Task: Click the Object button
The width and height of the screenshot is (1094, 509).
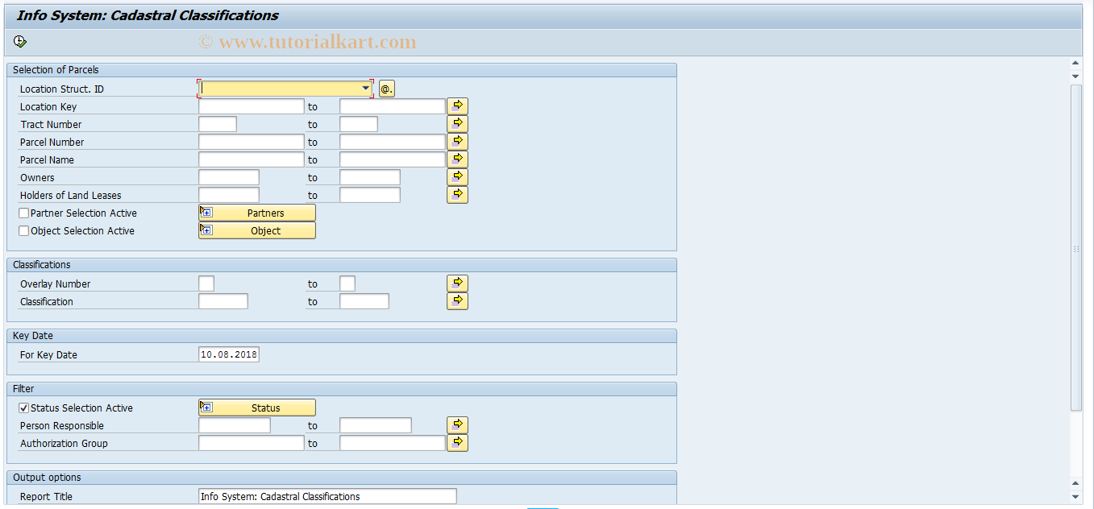Action: 257,230
